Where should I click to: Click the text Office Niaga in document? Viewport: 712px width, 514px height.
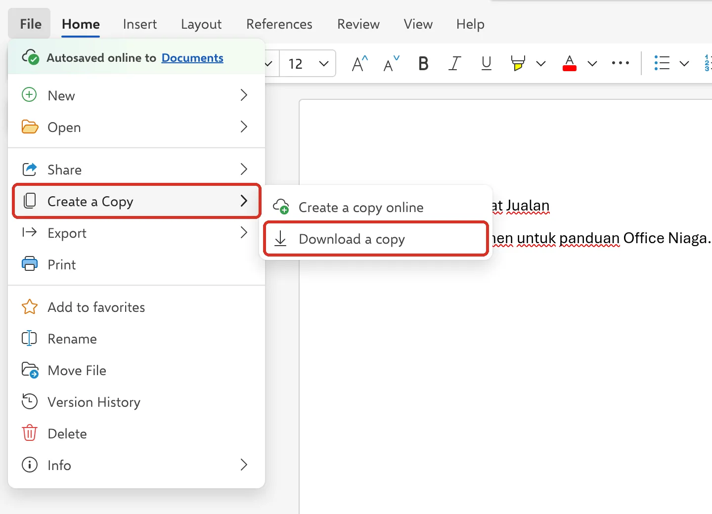click(x=665, y=238)
